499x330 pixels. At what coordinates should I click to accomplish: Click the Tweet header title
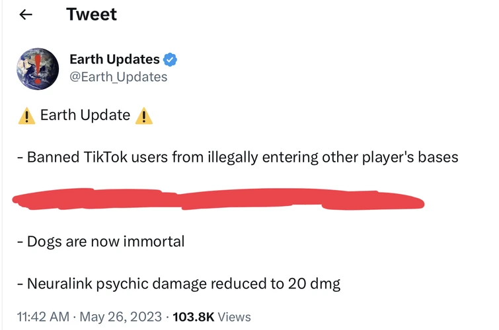91,15
